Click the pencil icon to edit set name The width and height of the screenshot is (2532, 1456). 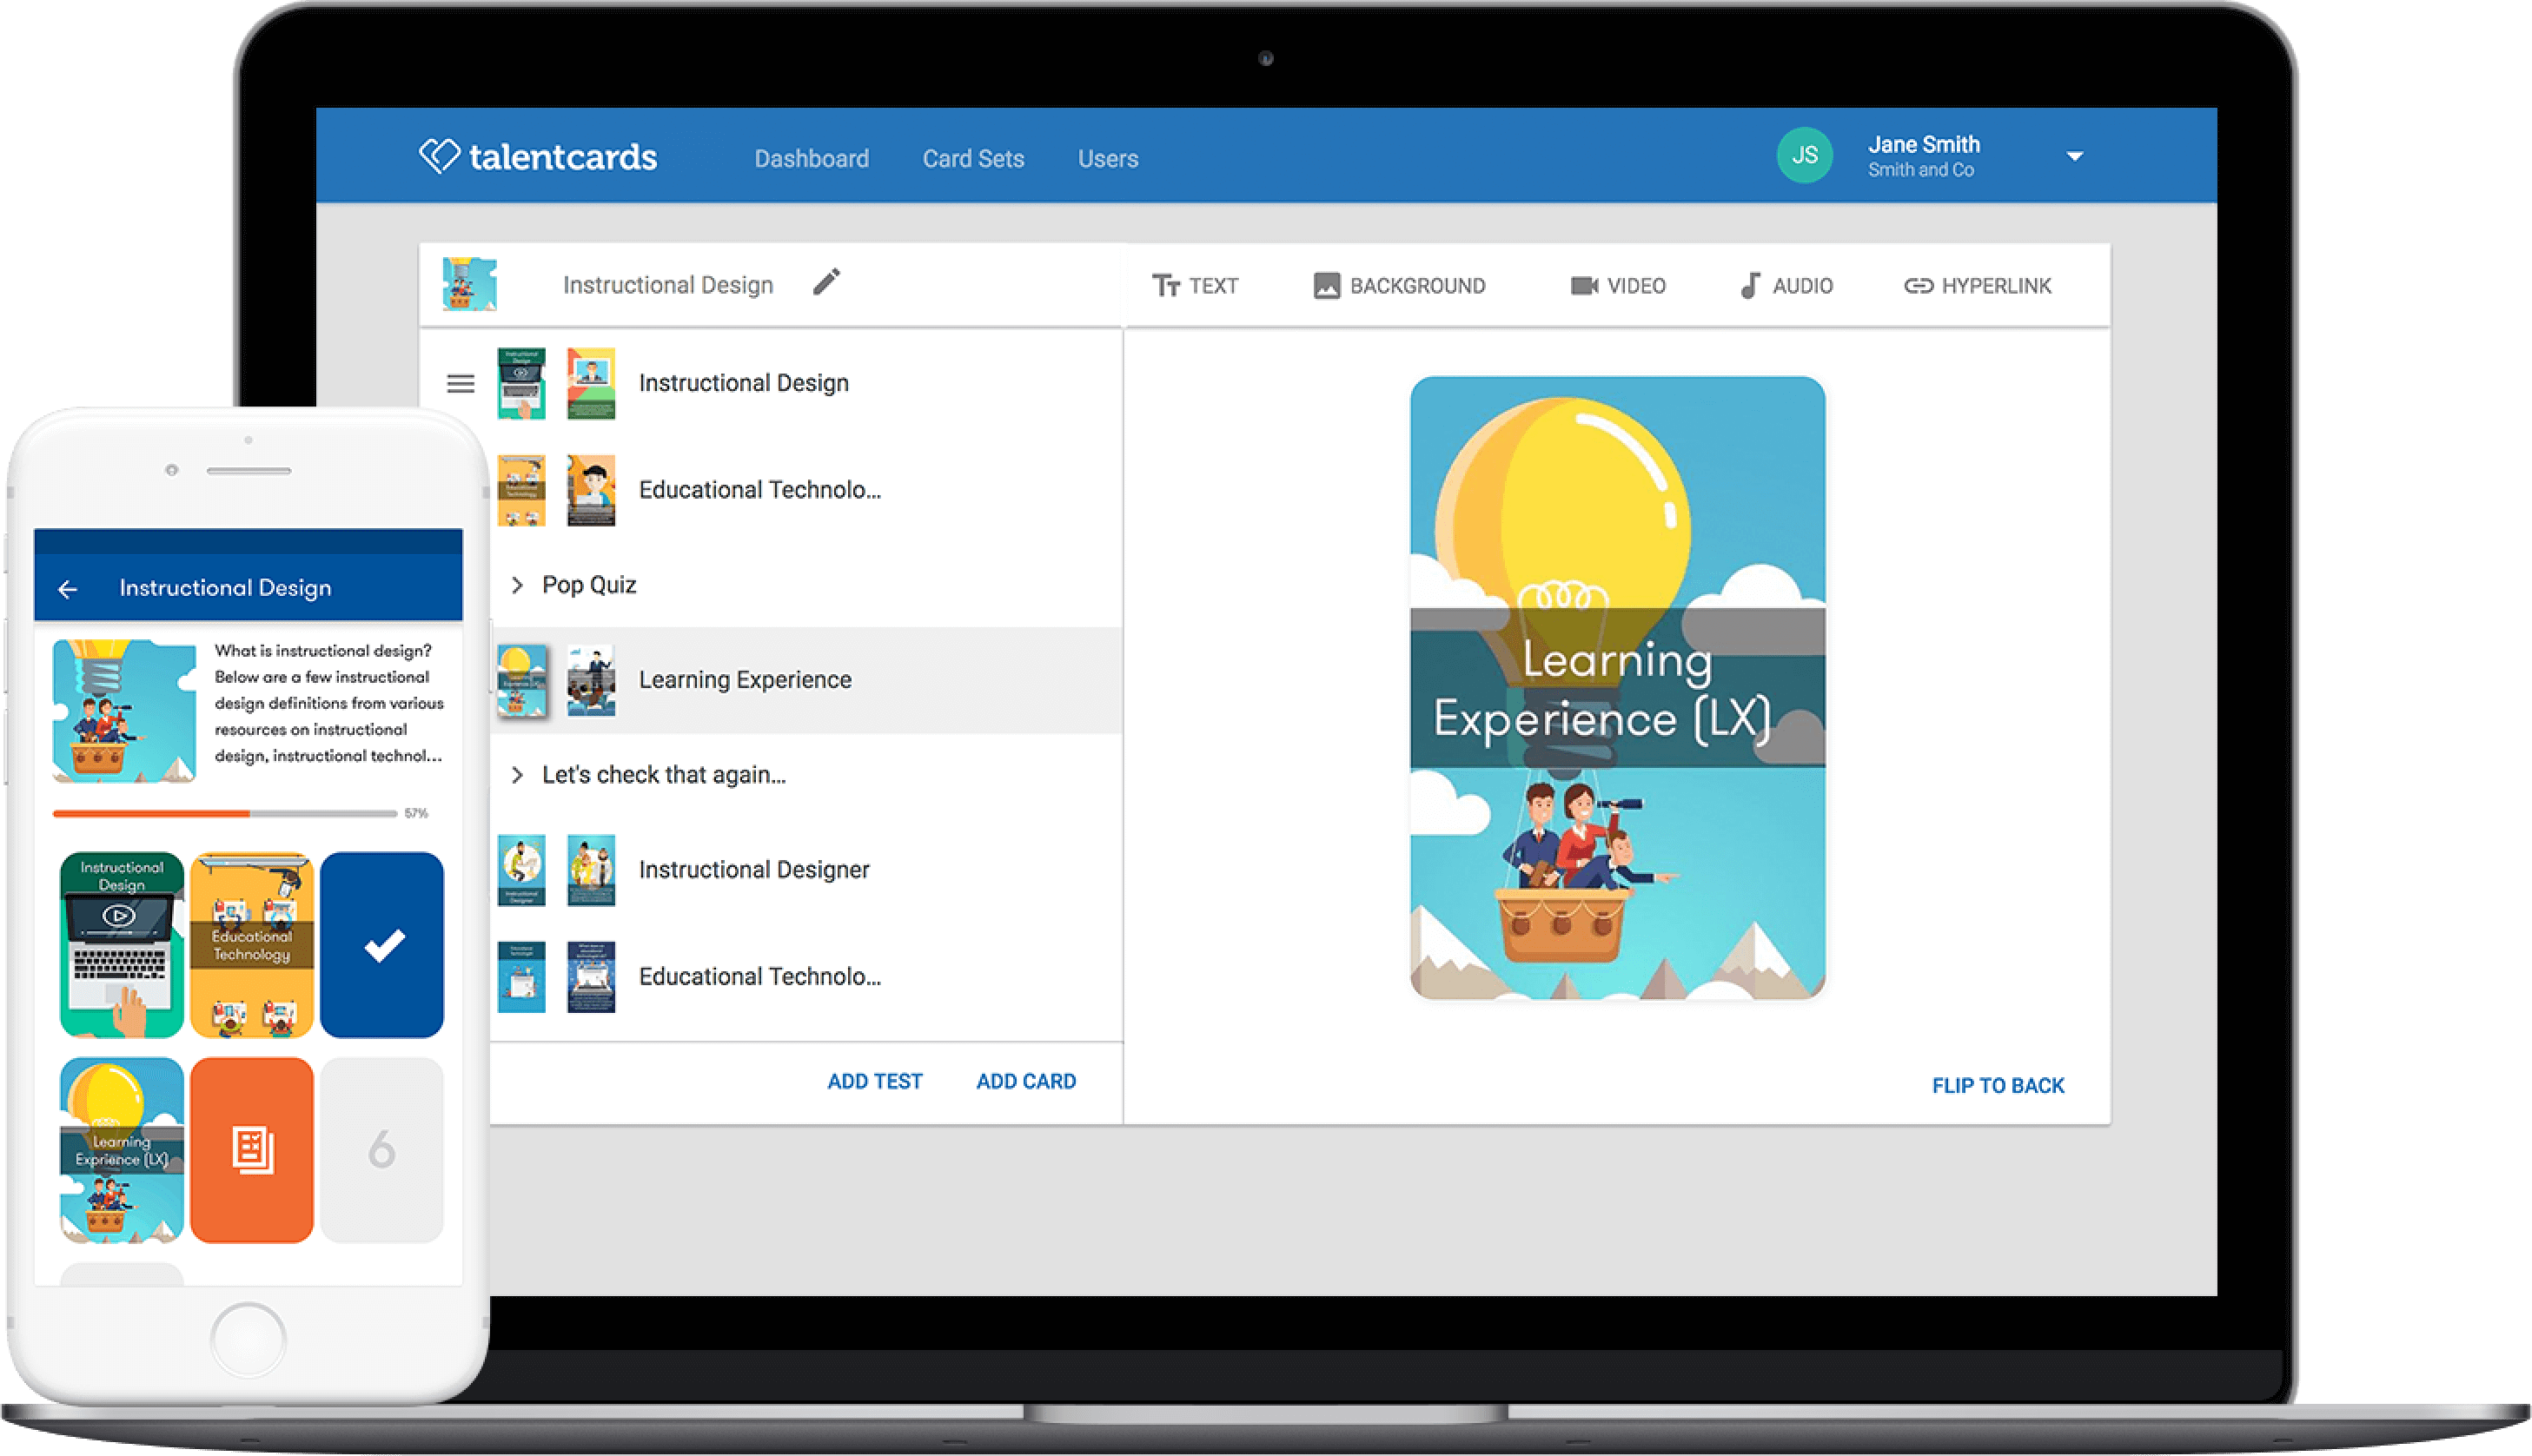[826, 283]
